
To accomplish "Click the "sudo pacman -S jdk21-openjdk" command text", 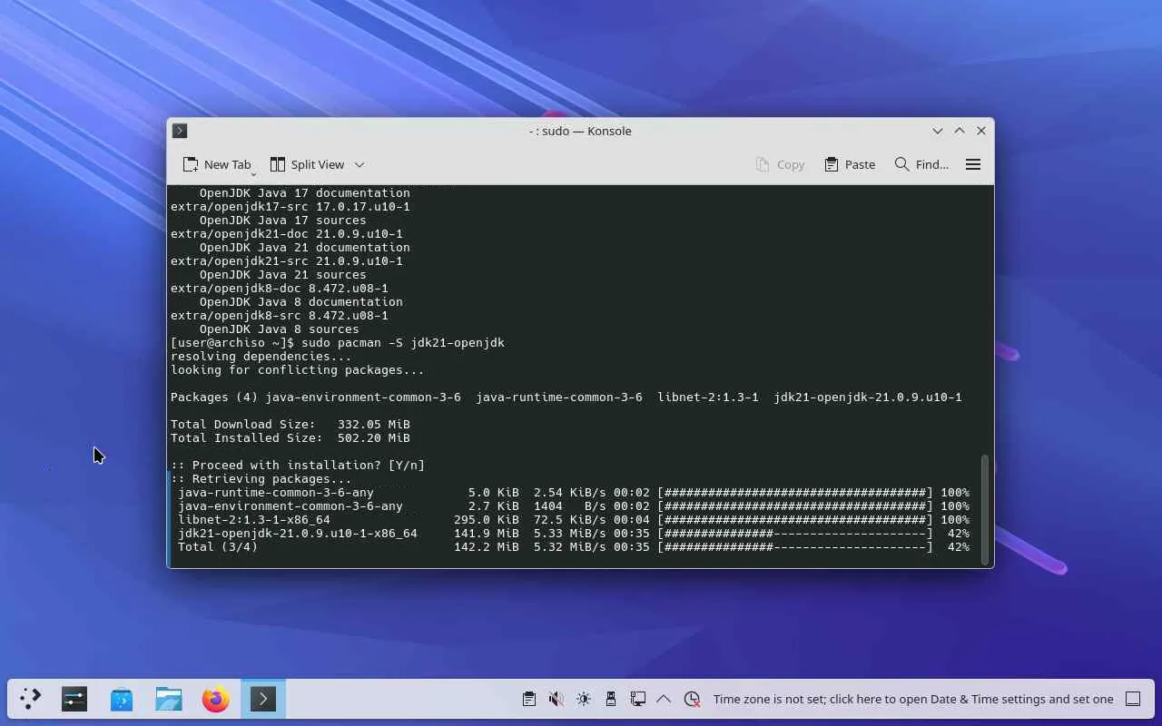I will 403,343.
